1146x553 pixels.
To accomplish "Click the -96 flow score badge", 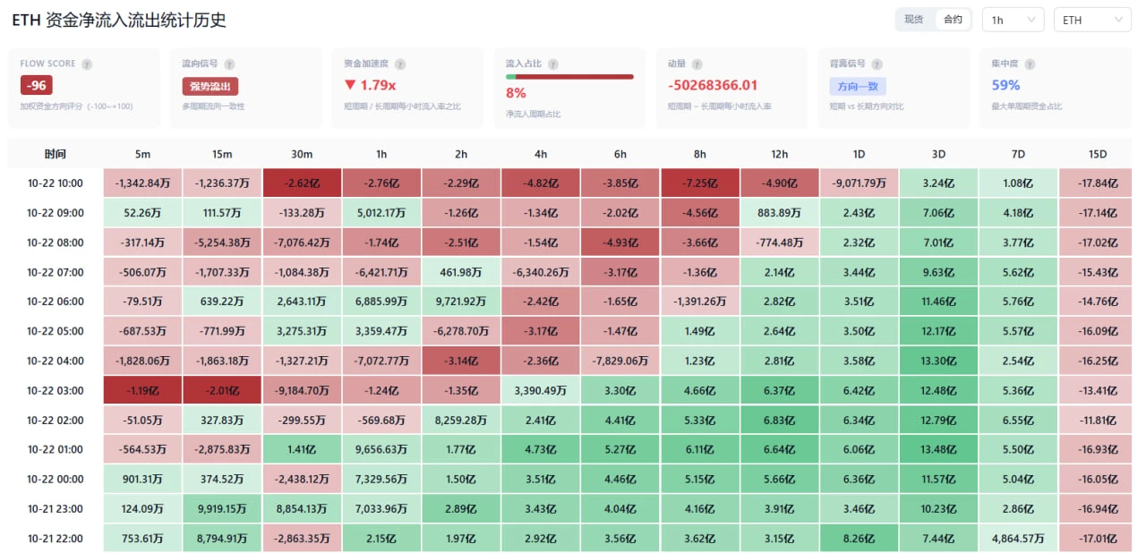I will (x=37, y=86).
